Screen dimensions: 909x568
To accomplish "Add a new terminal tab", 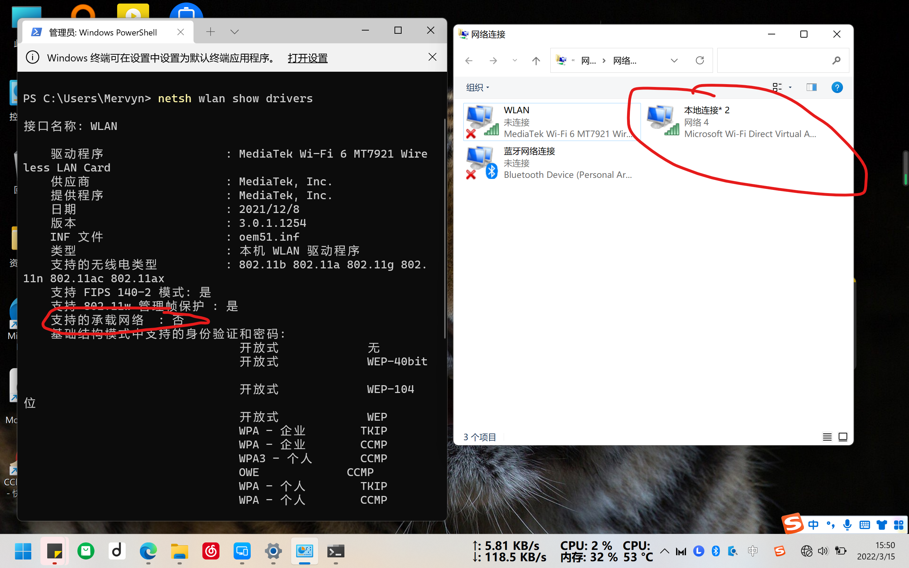I will [x=211, y=32].
